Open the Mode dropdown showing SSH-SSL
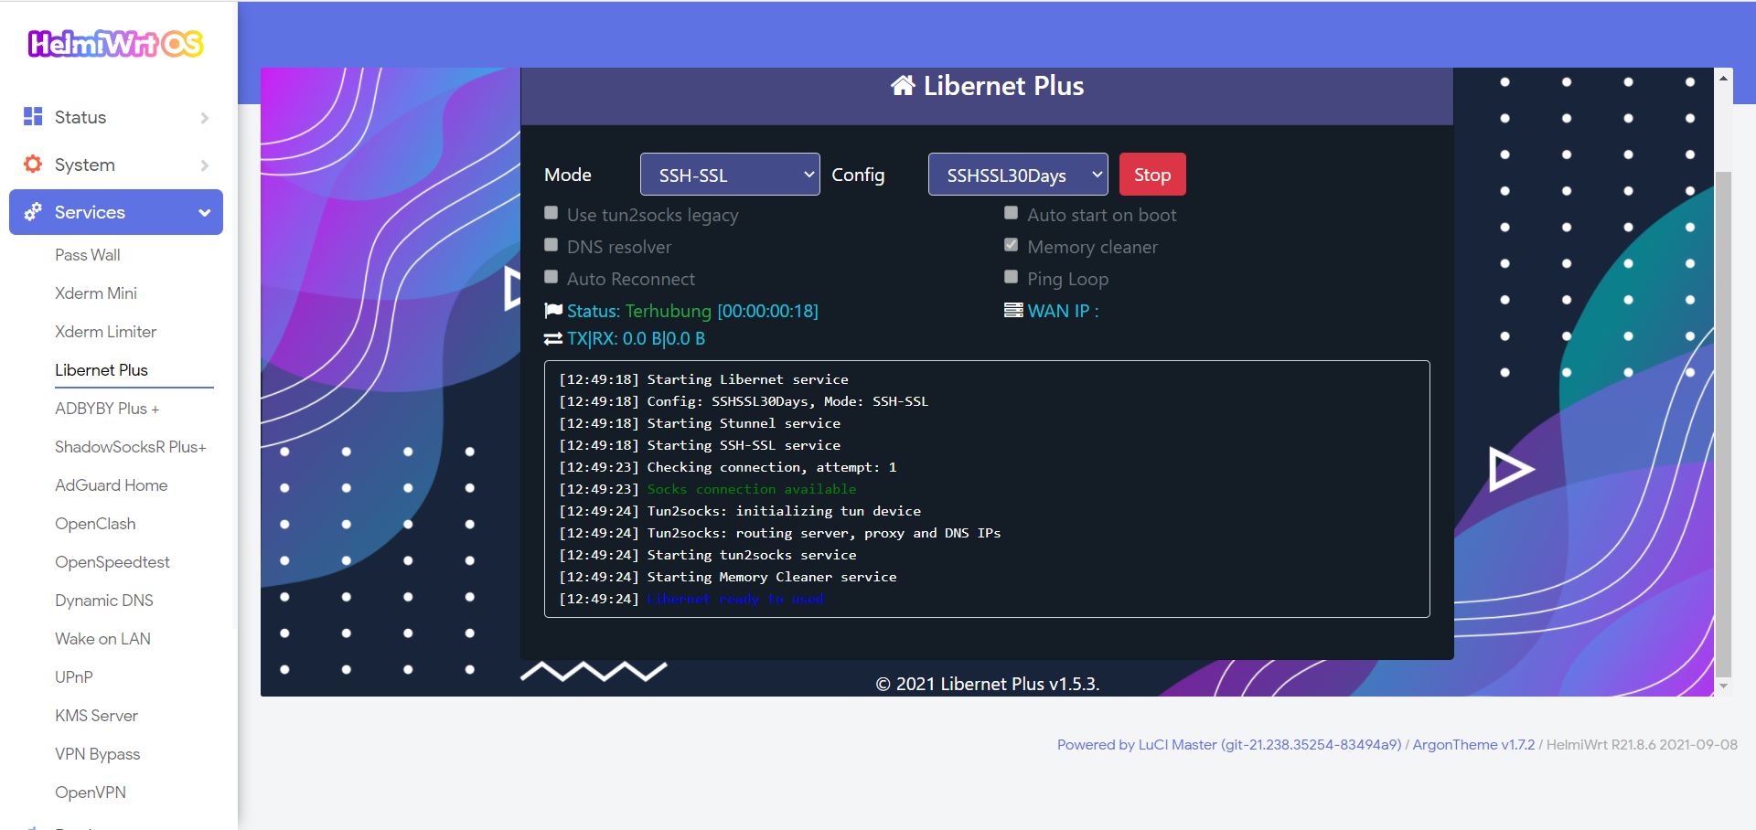This screenshot has width=1756, height=830. [730, 174]
